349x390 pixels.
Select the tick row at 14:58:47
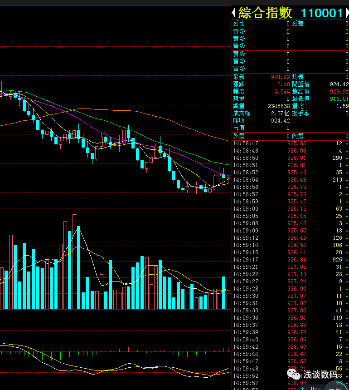tap(291, 143)
